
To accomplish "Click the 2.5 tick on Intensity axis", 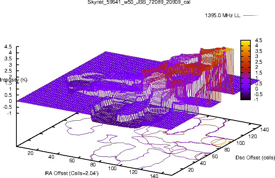I will (8, 71).
